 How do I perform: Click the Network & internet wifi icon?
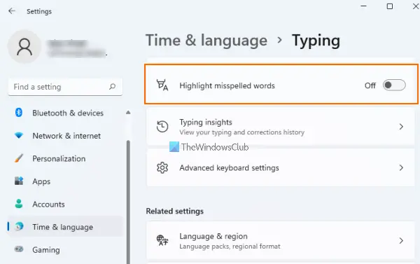point(19,136)
